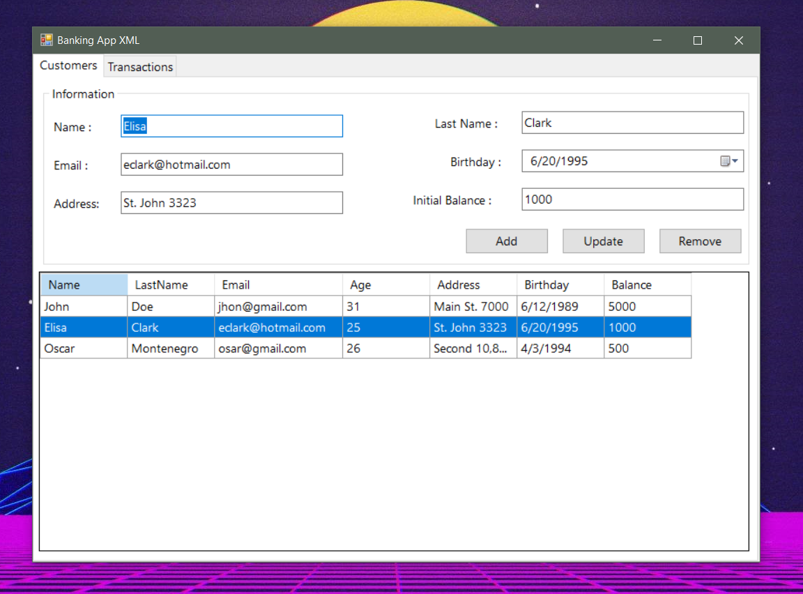Select the Oscar row name cell

(84, 348)
